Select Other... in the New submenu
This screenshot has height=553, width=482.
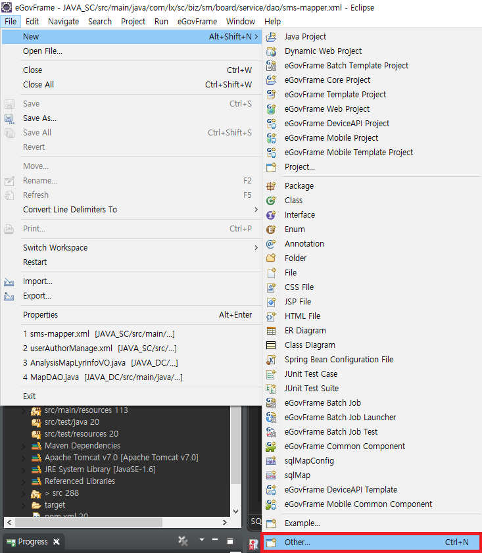coord(372,542)
